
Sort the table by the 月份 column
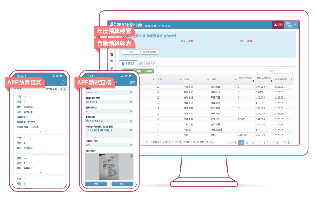pos(169,79)
